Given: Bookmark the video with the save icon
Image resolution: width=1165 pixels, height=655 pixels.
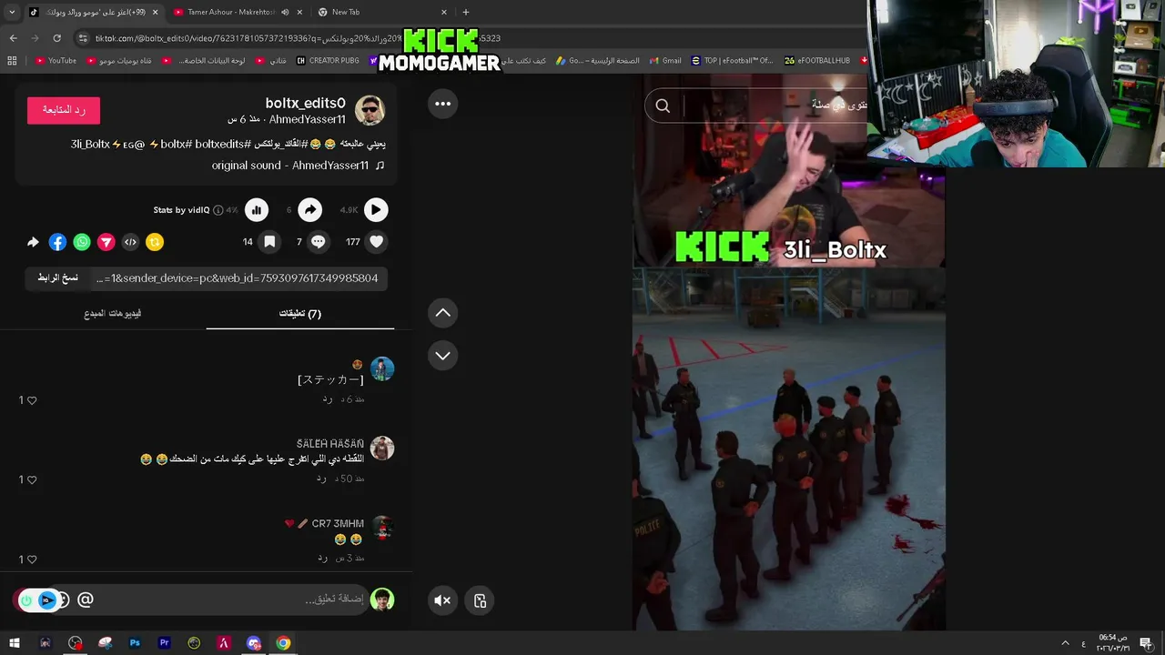Looking at the screenshot, I should (x=269, y=242).
